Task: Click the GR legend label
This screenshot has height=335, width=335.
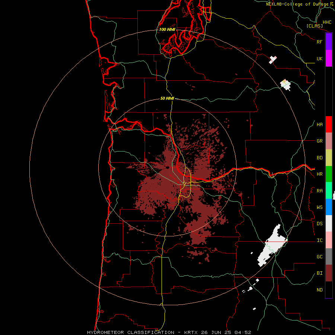Action: (319, 141)
